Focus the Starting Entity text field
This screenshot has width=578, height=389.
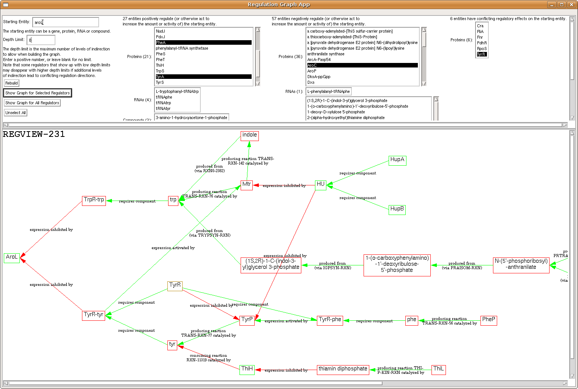(x=66, y=22)
